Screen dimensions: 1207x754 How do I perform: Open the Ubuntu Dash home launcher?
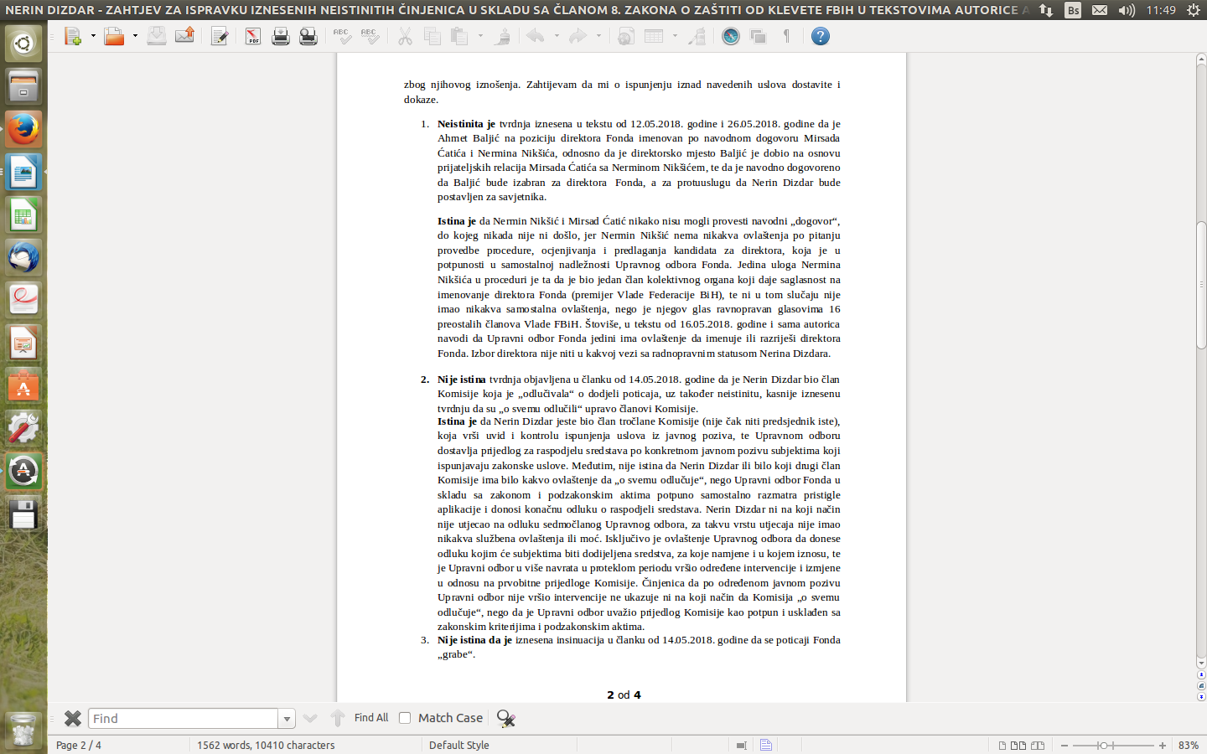pyautogui.click(x=23, y=44)
